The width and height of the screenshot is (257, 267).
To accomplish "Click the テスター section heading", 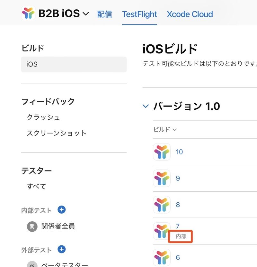I will pos(36,171).
